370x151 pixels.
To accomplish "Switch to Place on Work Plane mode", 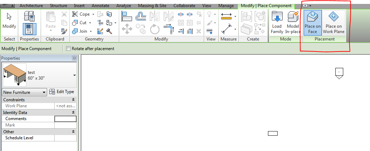I will 334,23.
